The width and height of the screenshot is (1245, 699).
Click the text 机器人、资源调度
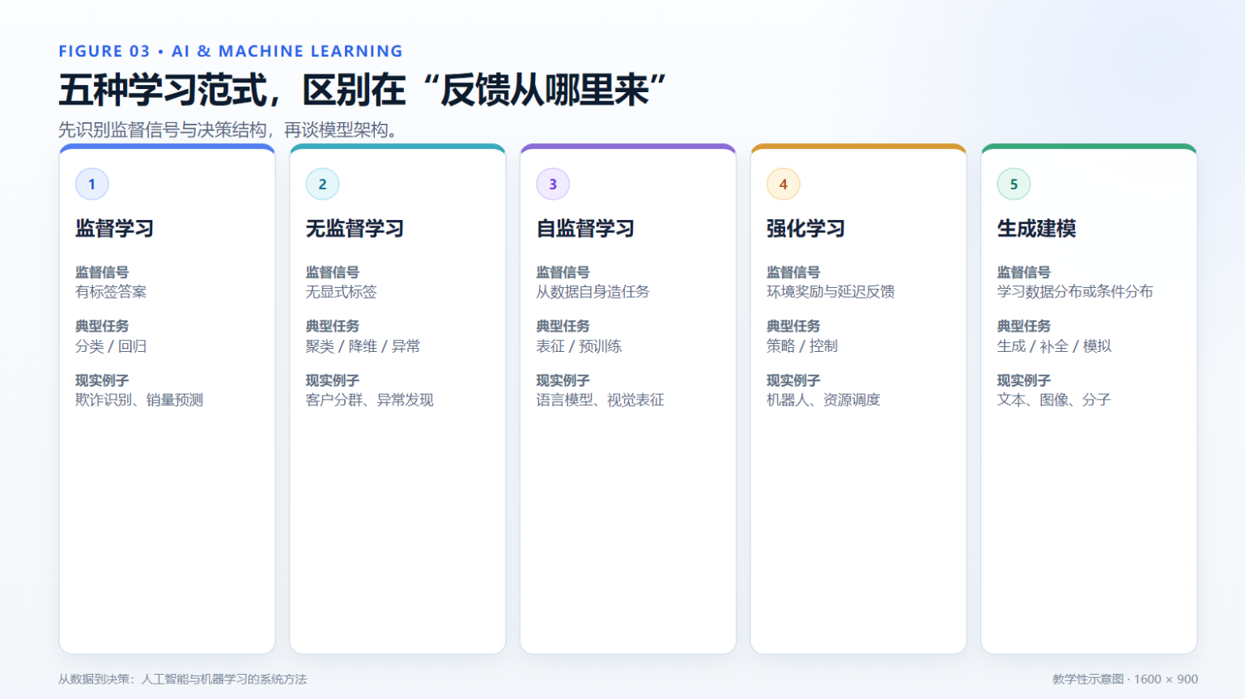(823, 400)
